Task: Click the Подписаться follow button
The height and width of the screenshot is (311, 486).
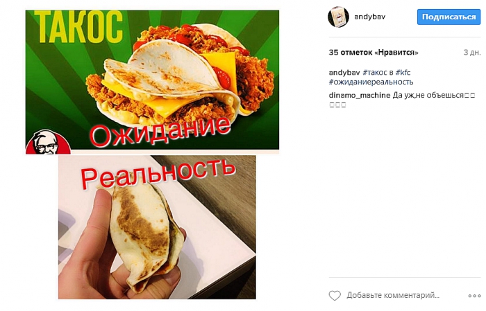Action: (x=449, y=17)
